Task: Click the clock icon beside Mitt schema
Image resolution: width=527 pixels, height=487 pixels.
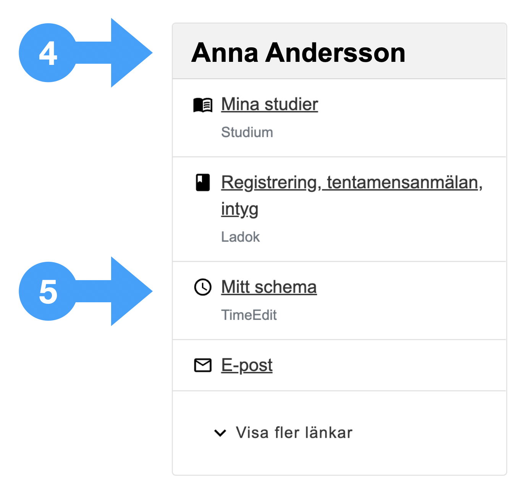Action: pyautogui.click(x=203, y=287)
